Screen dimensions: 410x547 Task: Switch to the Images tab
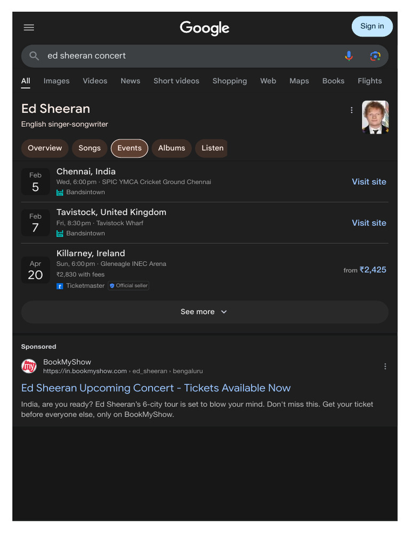point(57,81)
